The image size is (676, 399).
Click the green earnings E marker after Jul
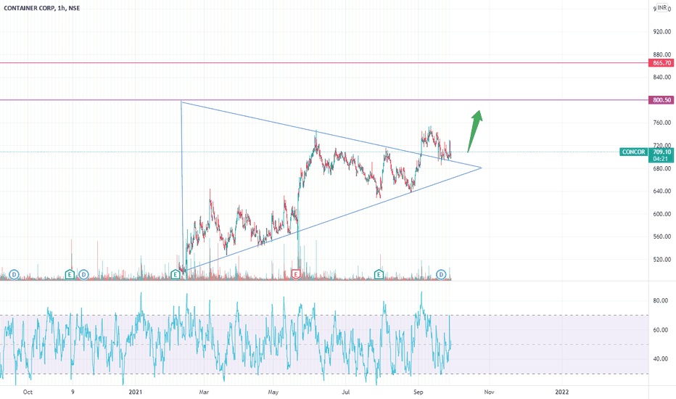point(379,274)
